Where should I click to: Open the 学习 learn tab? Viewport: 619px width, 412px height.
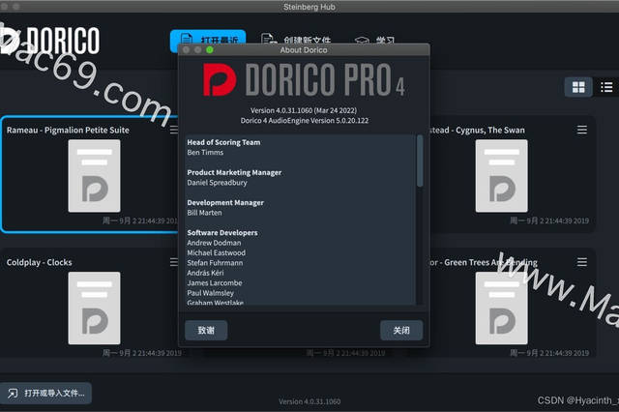(x=374, y=40)
